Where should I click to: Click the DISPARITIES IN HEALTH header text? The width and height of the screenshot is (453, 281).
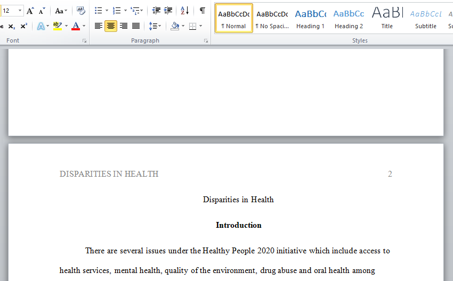109,174
